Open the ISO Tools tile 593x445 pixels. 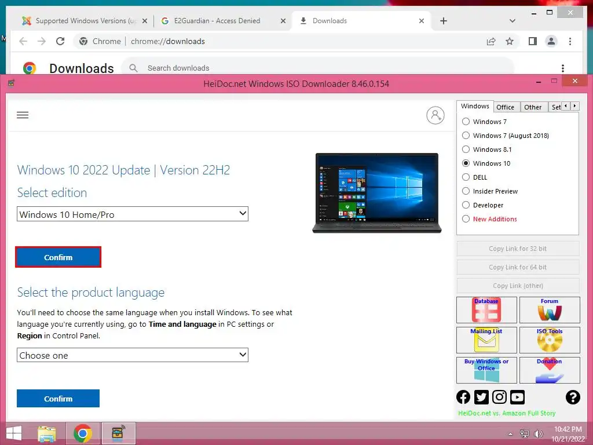click(550, 340)
